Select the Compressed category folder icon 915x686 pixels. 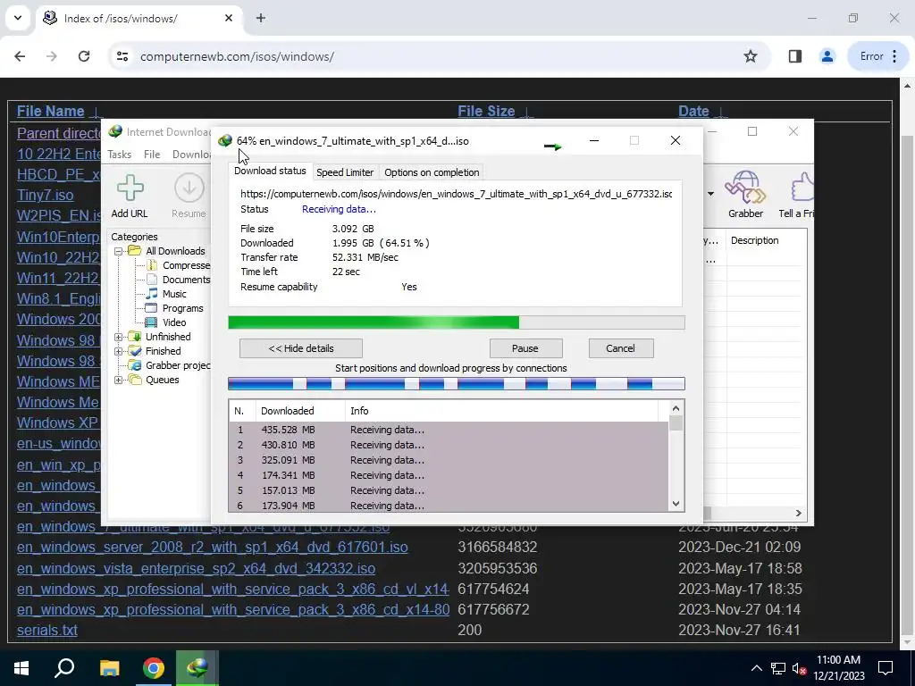tap(152, 265)
